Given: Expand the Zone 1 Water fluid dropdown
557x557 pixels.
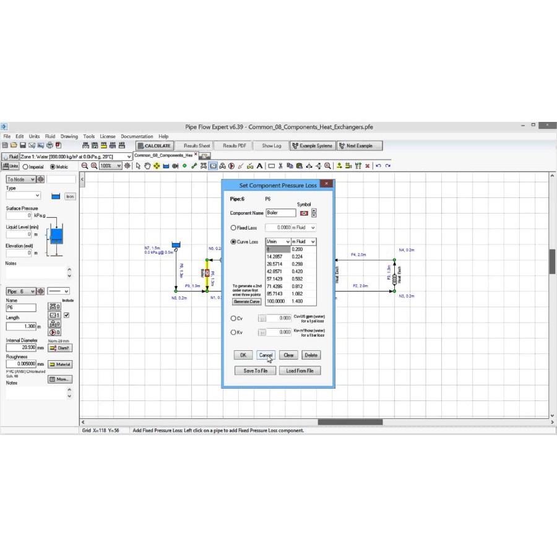Looking at the screenshot, I should tap(129, 157).
